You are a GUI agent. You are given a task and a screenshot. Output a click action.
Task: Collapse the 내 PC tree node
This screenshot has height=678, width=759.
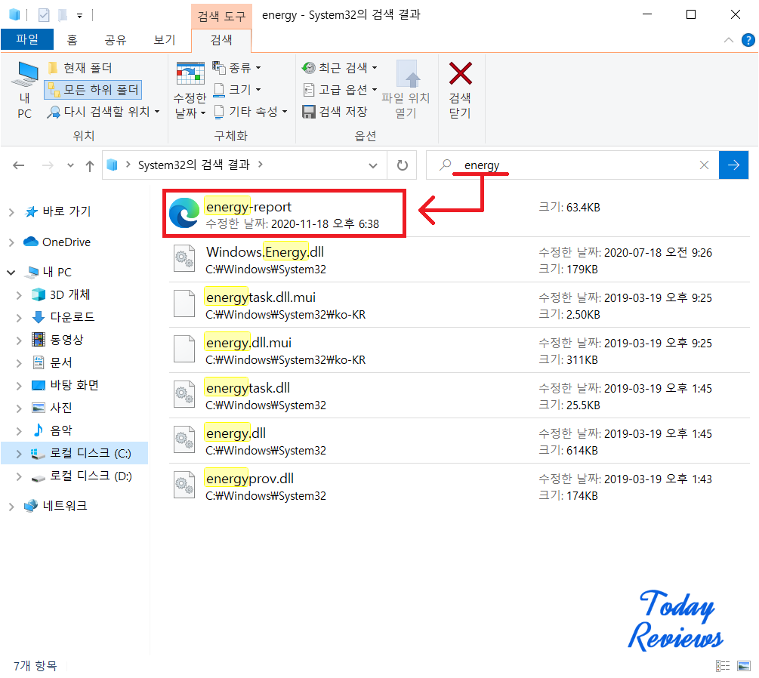(x=11, y=273)
